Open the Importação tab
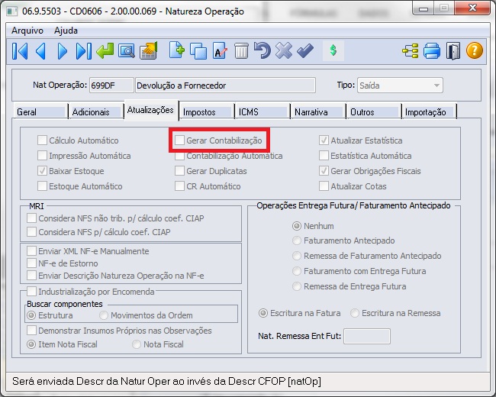Screen dimensions: 496x397 430,111
